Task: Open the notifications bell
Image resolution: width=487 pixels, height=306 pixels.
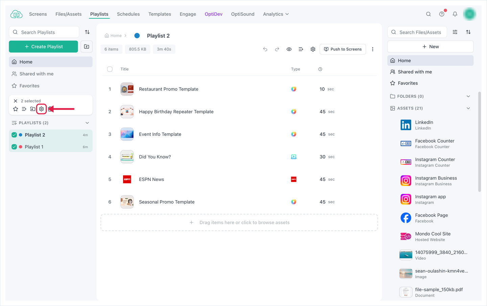Action: coord(455,14)
